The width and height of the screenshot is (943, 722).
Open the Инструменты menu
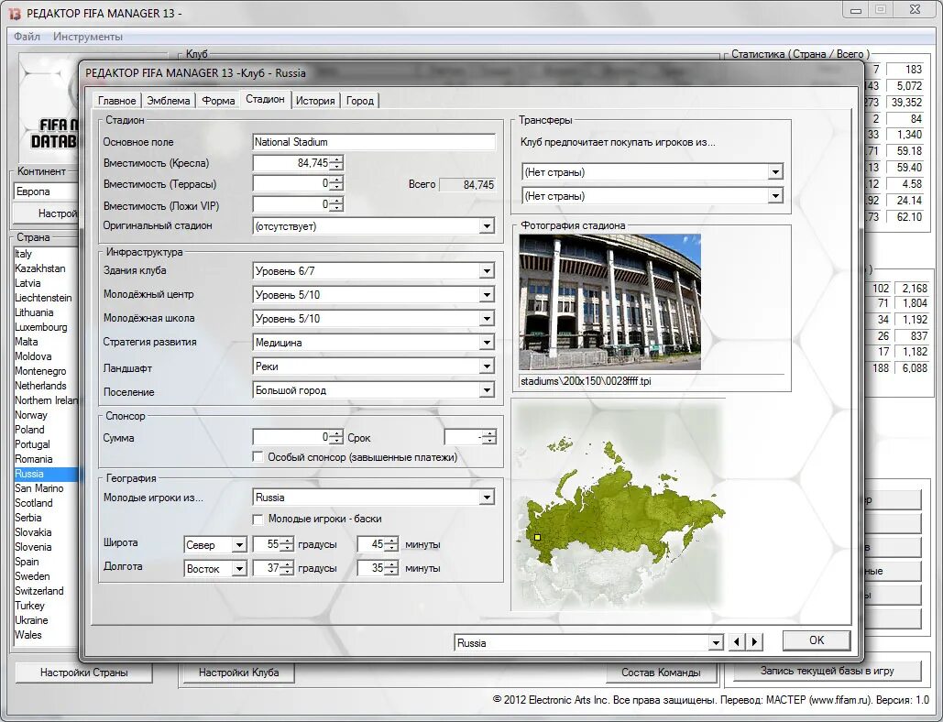[x=88, y=37]
